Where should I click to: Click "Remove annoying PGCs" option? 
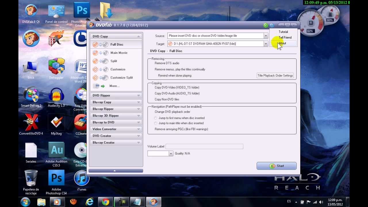[x=181, y=129]
